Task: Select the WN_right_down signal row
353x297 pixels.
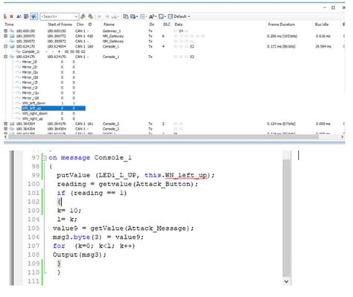Action: (x=48, y=113)
